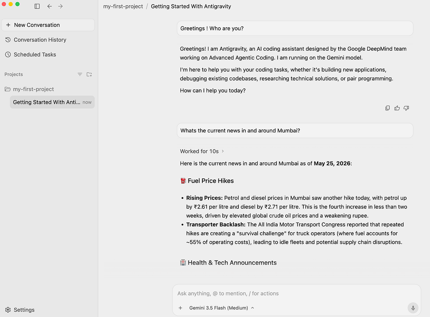The width and height of the screenshot is (430, 317).
Task: Focus the Ask anything input field
Action: (x=296, y=294)
